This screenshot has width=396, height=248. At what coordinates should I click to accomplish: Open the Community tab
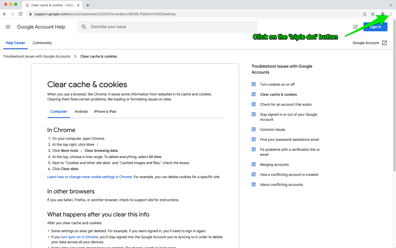(x=42, y=43)
